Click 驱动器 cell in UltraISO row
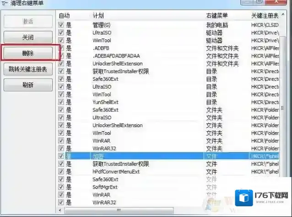The width and height of the screenshot is (292, 217). point(214,33)
